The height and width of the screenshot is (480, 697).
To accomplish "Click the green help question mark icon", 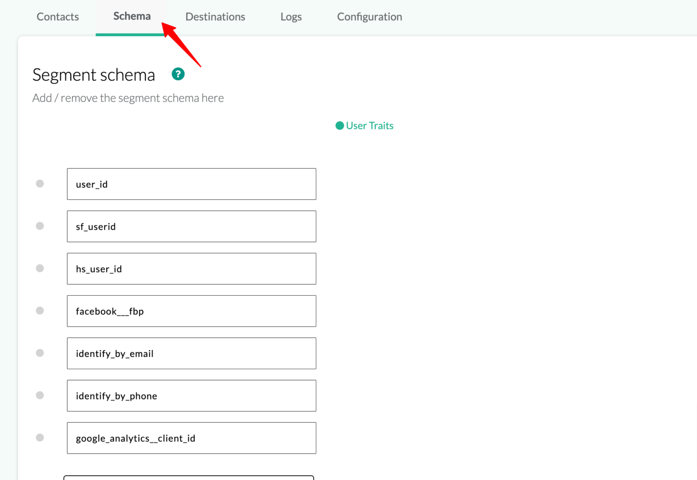I will tap(178, 74).
